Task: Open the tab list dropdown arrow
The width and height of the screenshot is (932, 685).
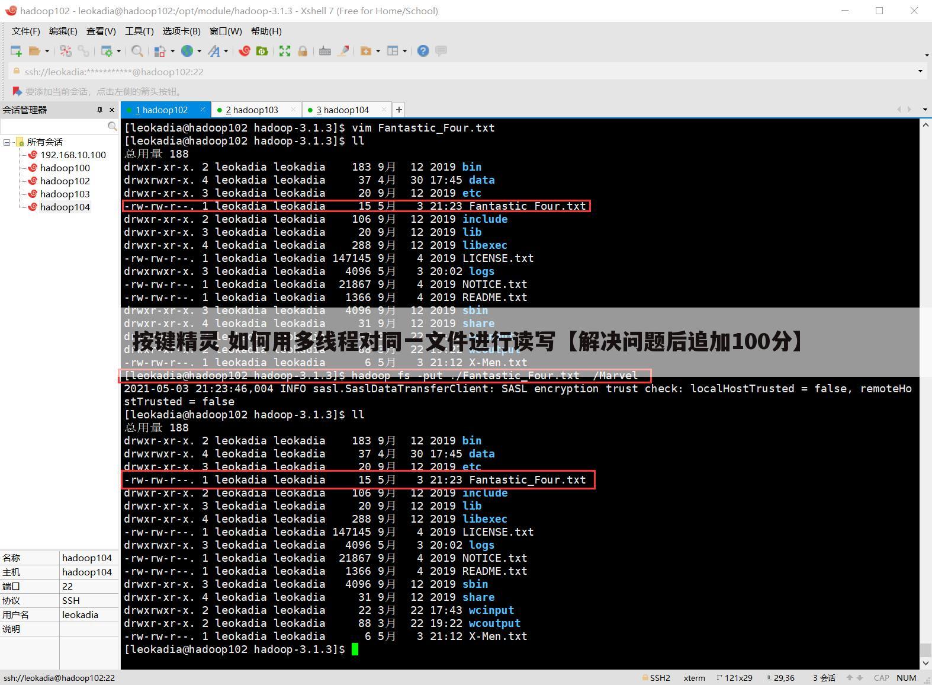Action: point(925,110)
